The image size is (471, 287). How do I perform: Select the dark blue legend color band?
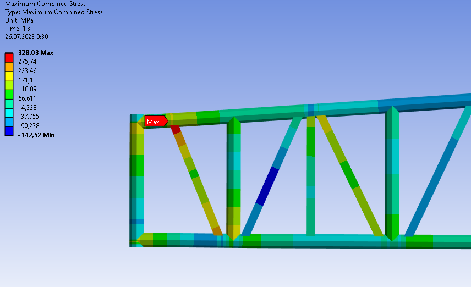pyautogui.click(x=9, y=131)
